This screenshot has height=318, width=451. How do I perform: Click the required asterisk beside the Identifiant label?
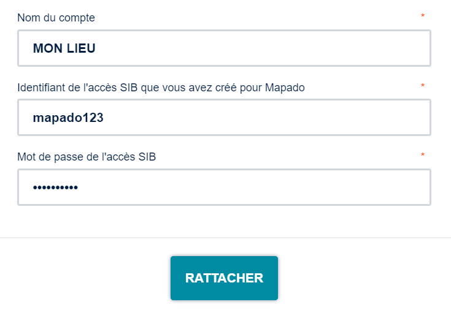(x=423, y=86)
